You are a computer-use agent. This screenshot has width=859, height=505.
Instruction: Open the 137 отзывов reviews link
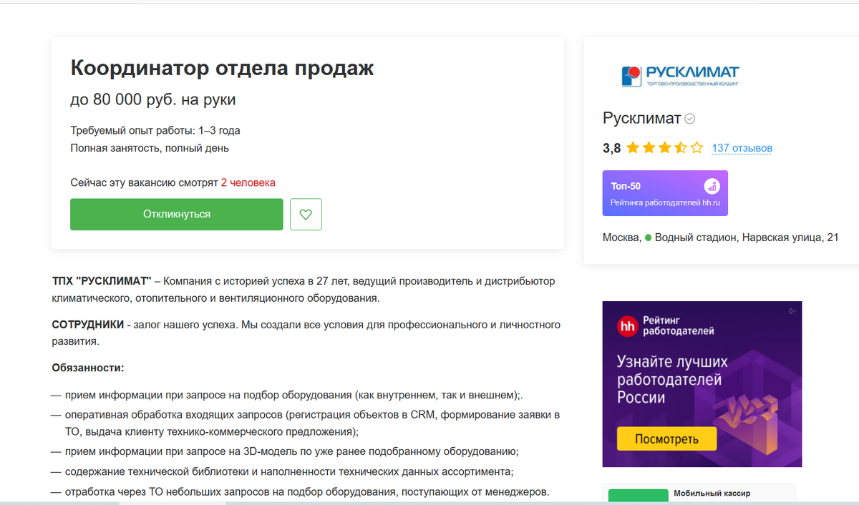click(x=742, y=148)
